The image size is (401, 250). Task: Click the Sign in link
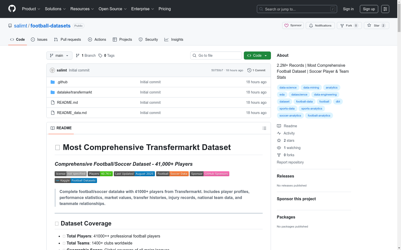point(348,9)
